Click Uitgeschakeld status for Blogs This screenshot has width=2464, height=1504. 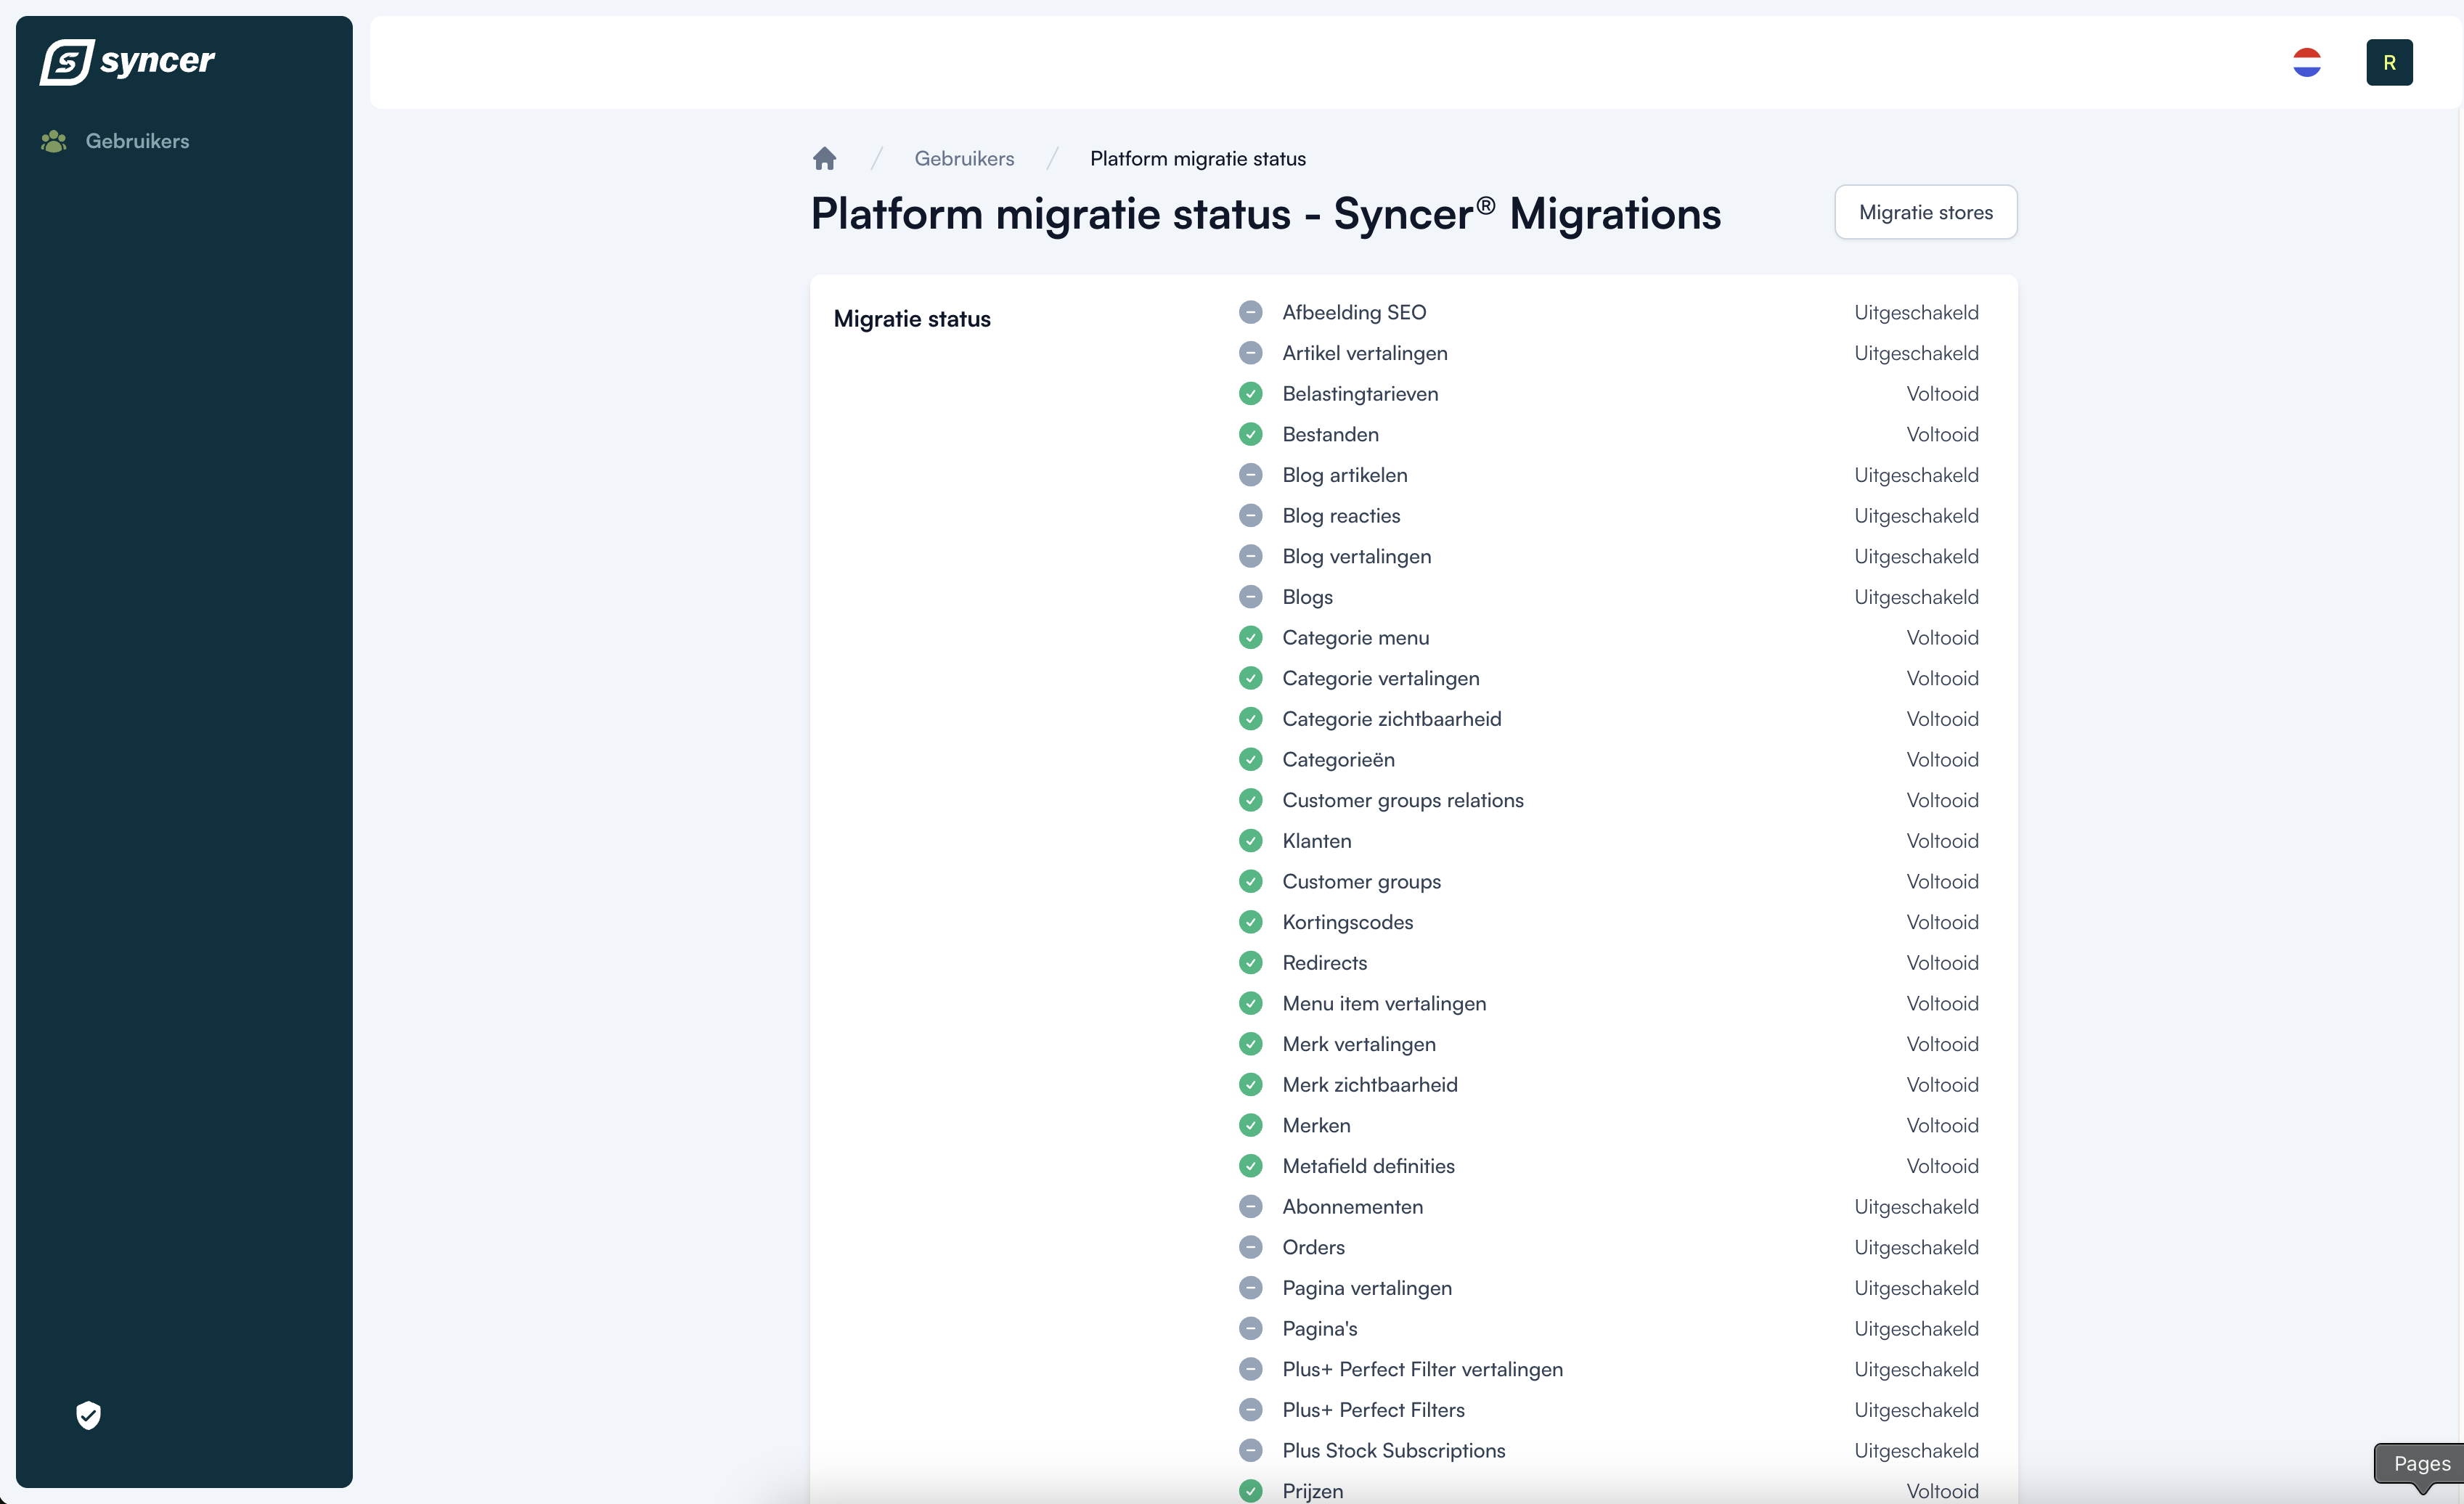click(1916, 597)
